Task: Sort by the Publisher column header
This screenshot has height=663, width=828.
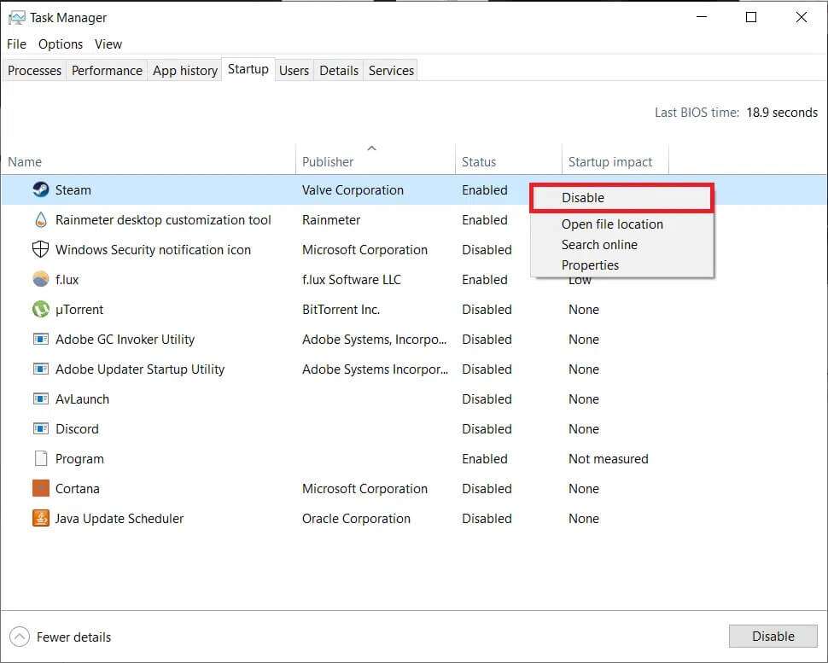Action: pos(375,161)
